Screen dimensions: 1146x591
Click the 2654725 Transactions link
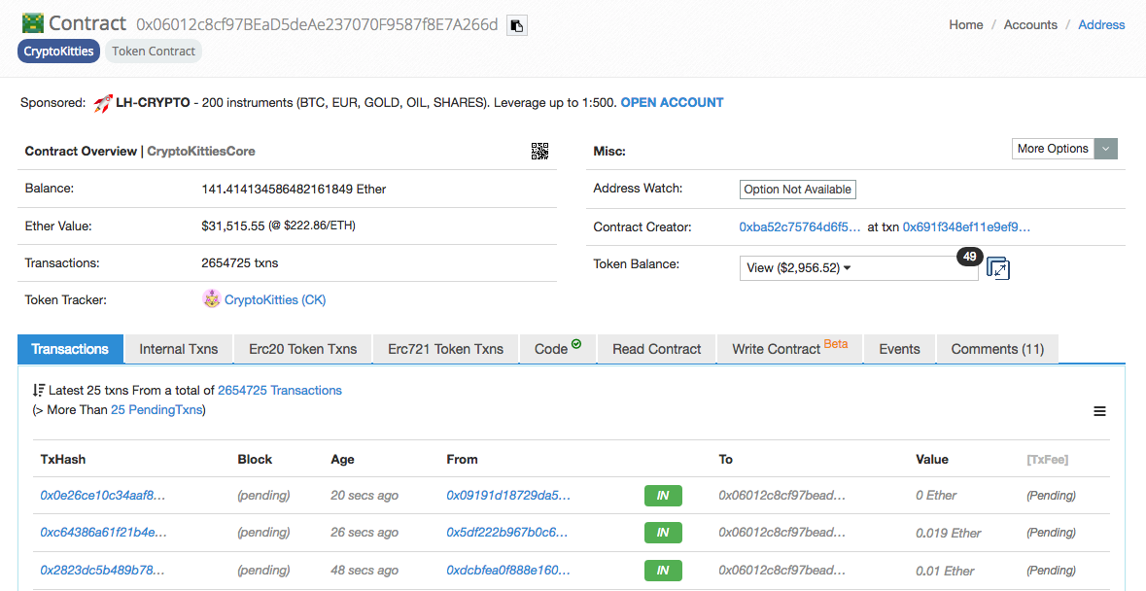click(279, 390)
